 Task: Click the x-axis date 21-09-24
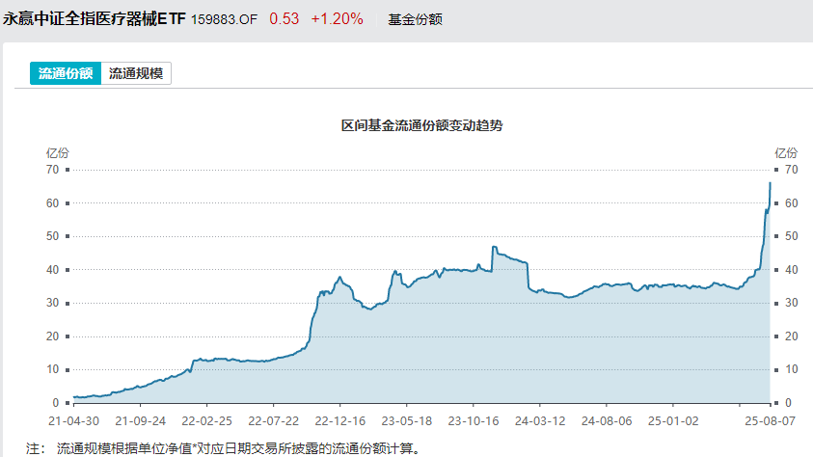pyautogui.click(x=140, y=421)
